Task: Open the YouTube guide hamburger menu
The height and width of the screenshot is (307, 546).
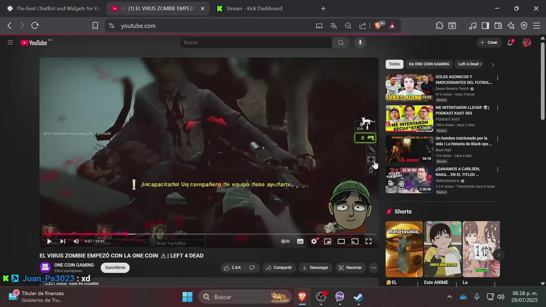Action: coord(10,43)
